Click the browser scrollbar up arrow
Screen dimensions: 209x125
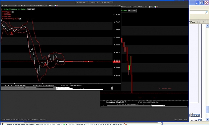(x=207, y=26)
